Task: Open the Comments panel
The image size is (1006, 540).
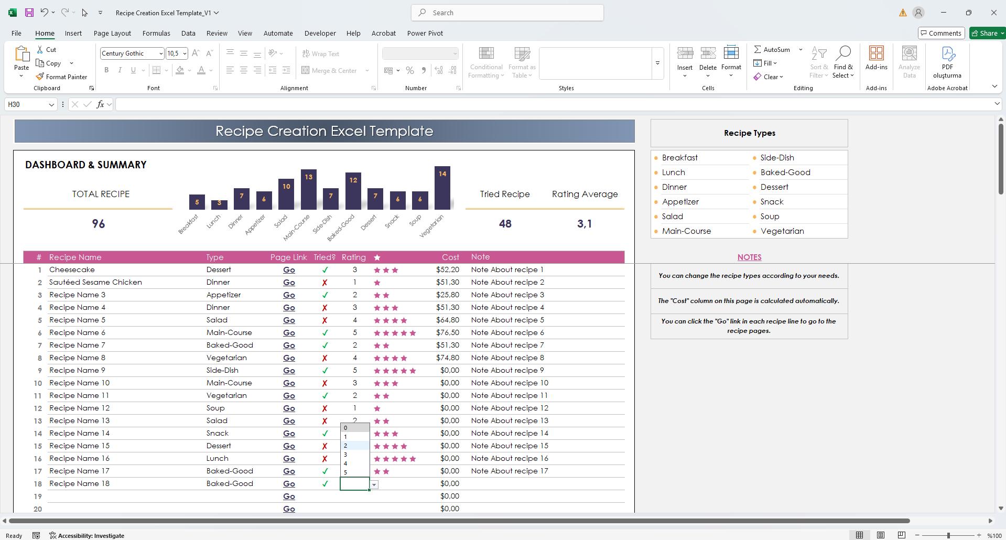Action: (941, 33)
